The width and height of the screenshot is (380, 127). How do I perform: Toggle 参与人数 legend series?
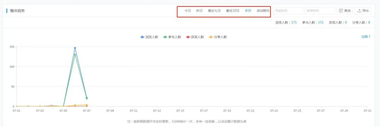pyautogui.click(x=172, y=37)
